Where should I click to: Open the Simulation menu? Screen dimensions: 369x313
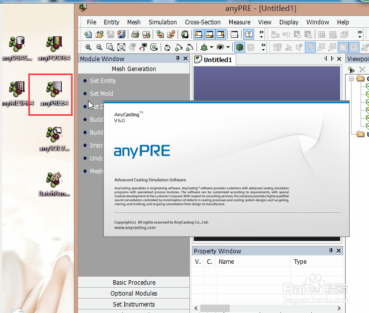tap(163, 22)
